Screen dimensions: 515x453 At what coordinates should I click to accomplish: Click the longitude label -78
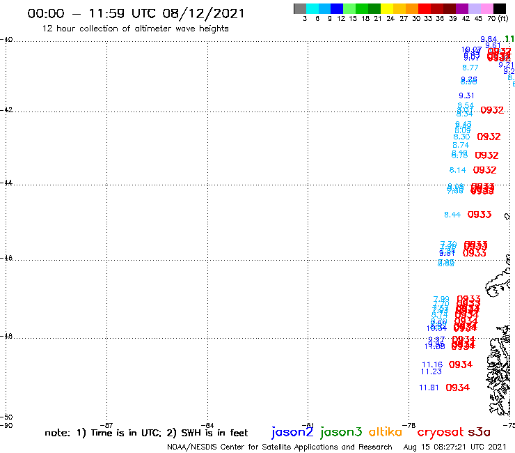409,425
